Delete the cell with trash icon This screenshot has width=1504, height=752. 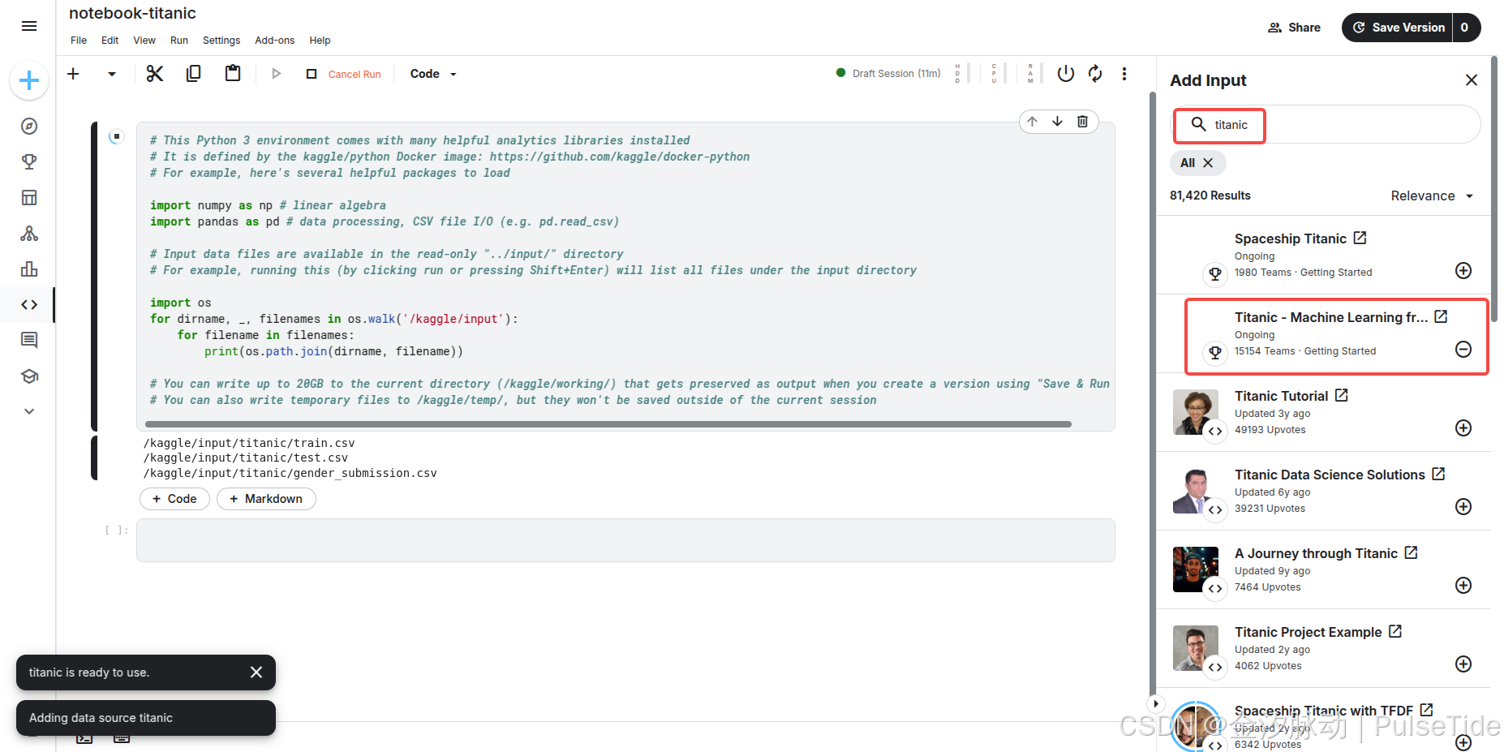[1083, 122]
